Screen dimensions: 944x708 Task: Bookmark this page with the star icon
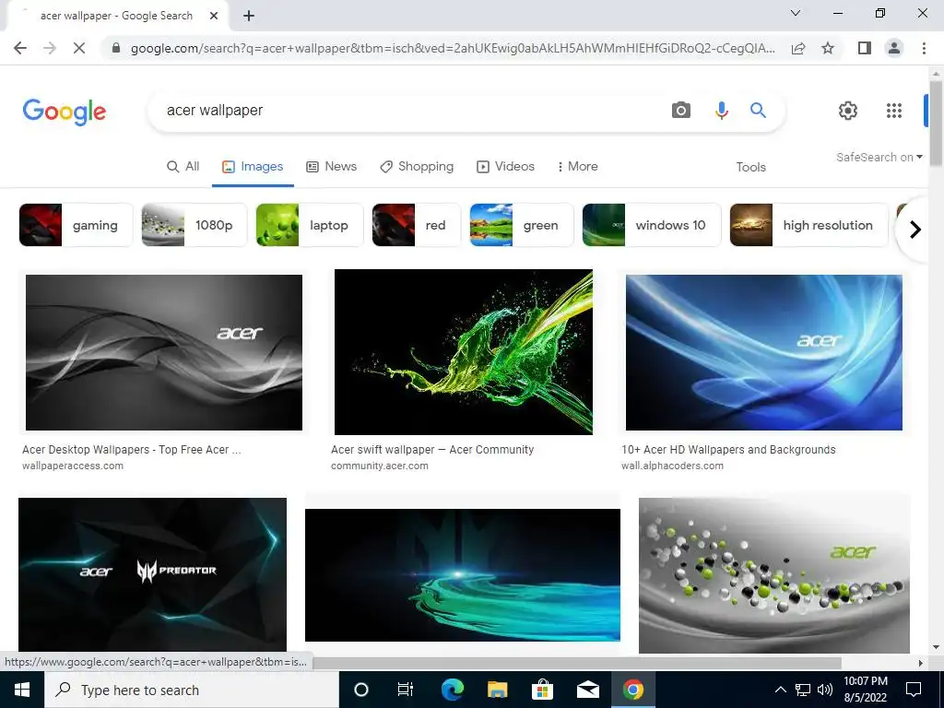pos(828,48)
